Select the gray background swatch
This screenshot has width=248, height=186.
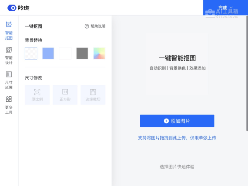point(82,53)
